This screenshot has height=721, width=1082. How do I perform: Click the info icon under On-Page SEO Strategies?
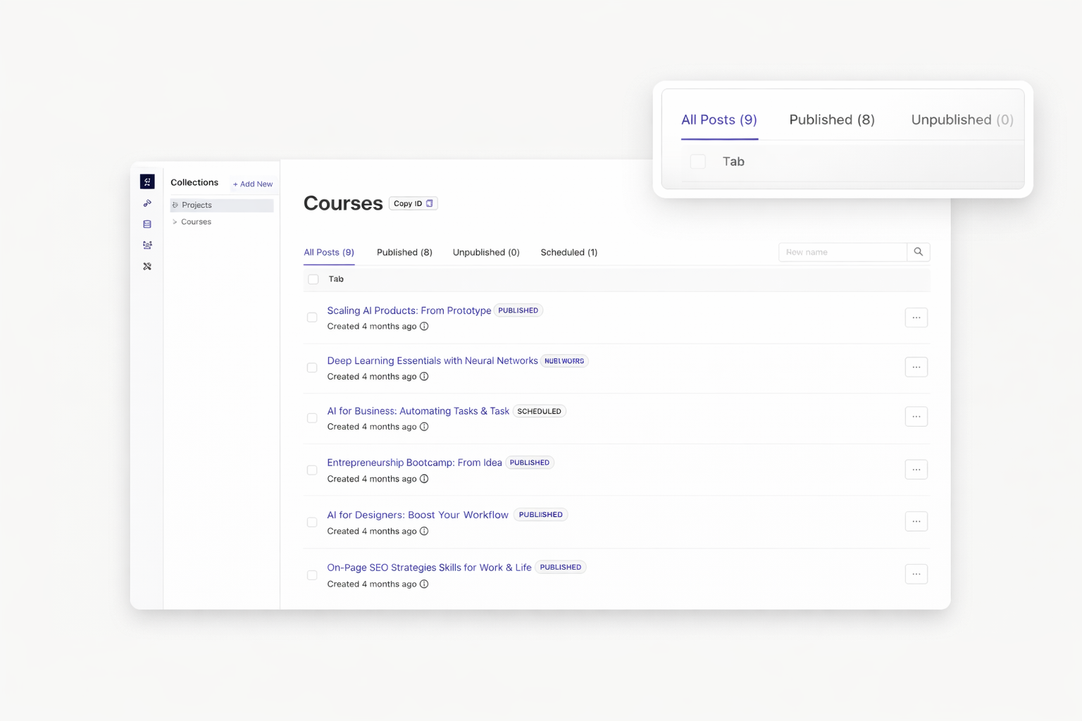tap(424, 584)
